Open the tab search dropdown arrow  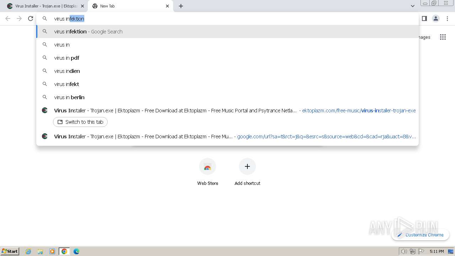pyautogui.click(x=412, y=6)
